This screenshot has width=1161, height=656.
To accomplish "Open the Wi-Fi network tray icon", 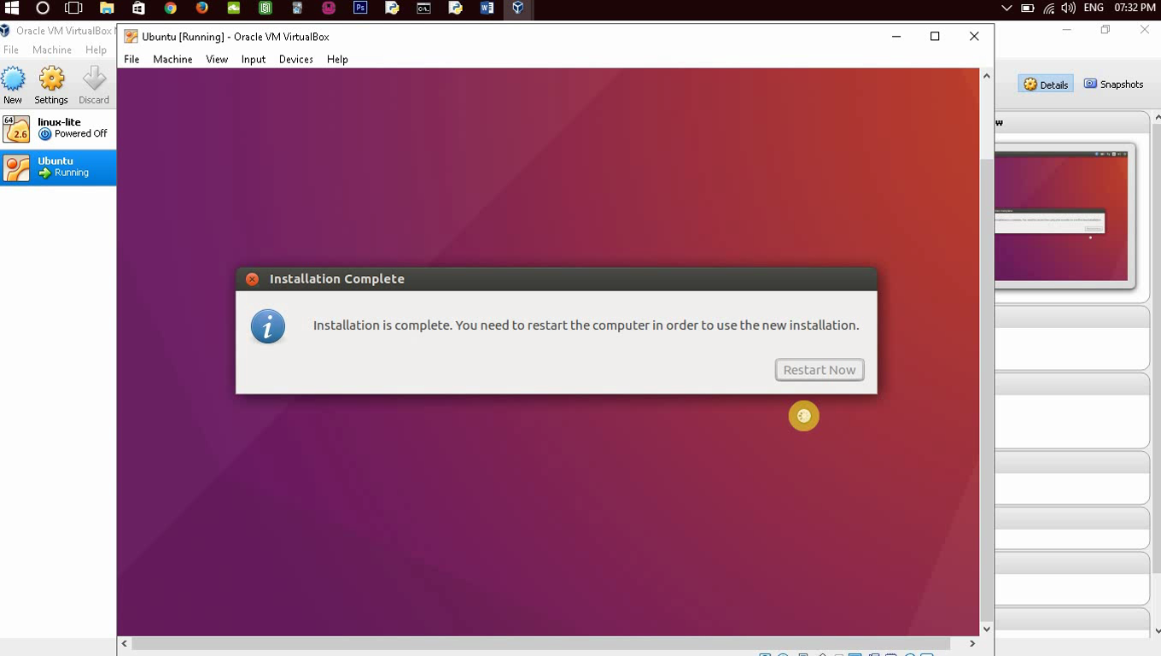I will pyautogui.click(x=1048, y=9).
